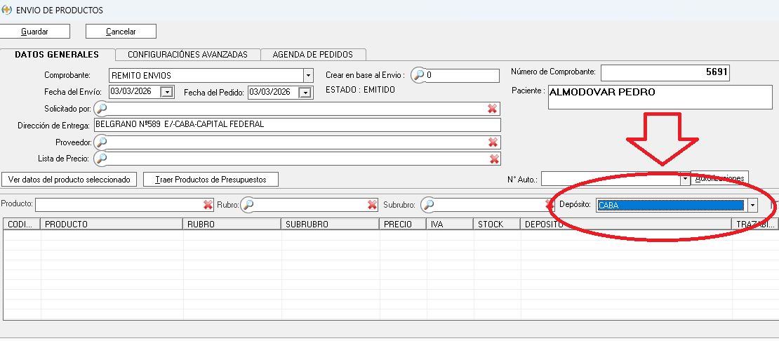Image resolution: width=779 pixels, height=341 pixels.
Task: Click the Lista de Precio magnifier icon
Action: click(x=101, y=159)
